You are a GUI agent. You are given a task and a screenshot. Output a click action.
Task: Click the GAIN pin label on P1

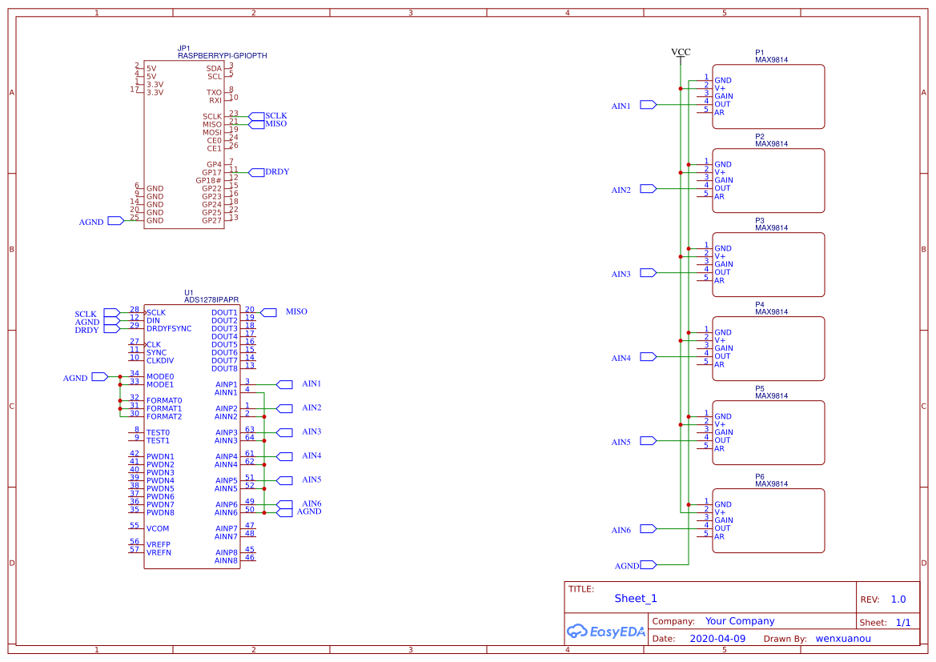[x=724, y=96]
